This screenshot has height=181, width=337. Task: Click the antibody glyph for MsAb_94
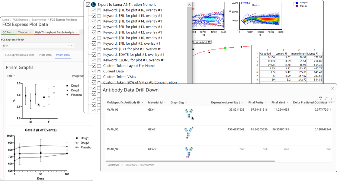pos(189,152)
